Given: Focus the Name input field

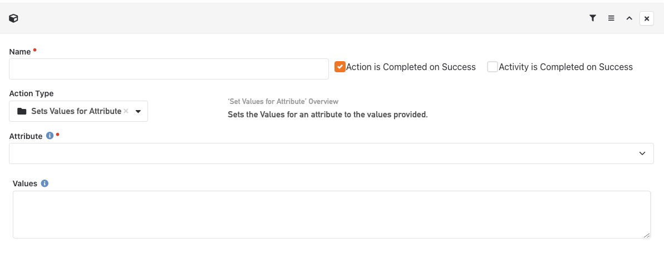Looking at the screenshot, I should (169, 69).
